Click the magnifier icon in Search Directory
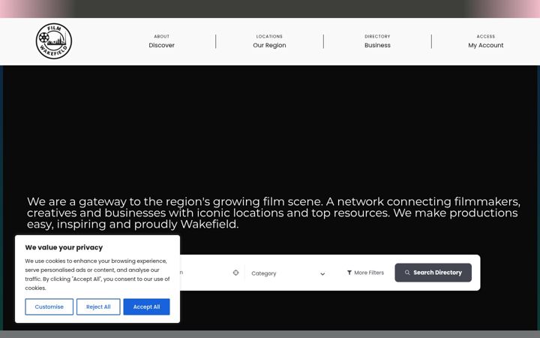The image size is (540, 338). [407, 273]
